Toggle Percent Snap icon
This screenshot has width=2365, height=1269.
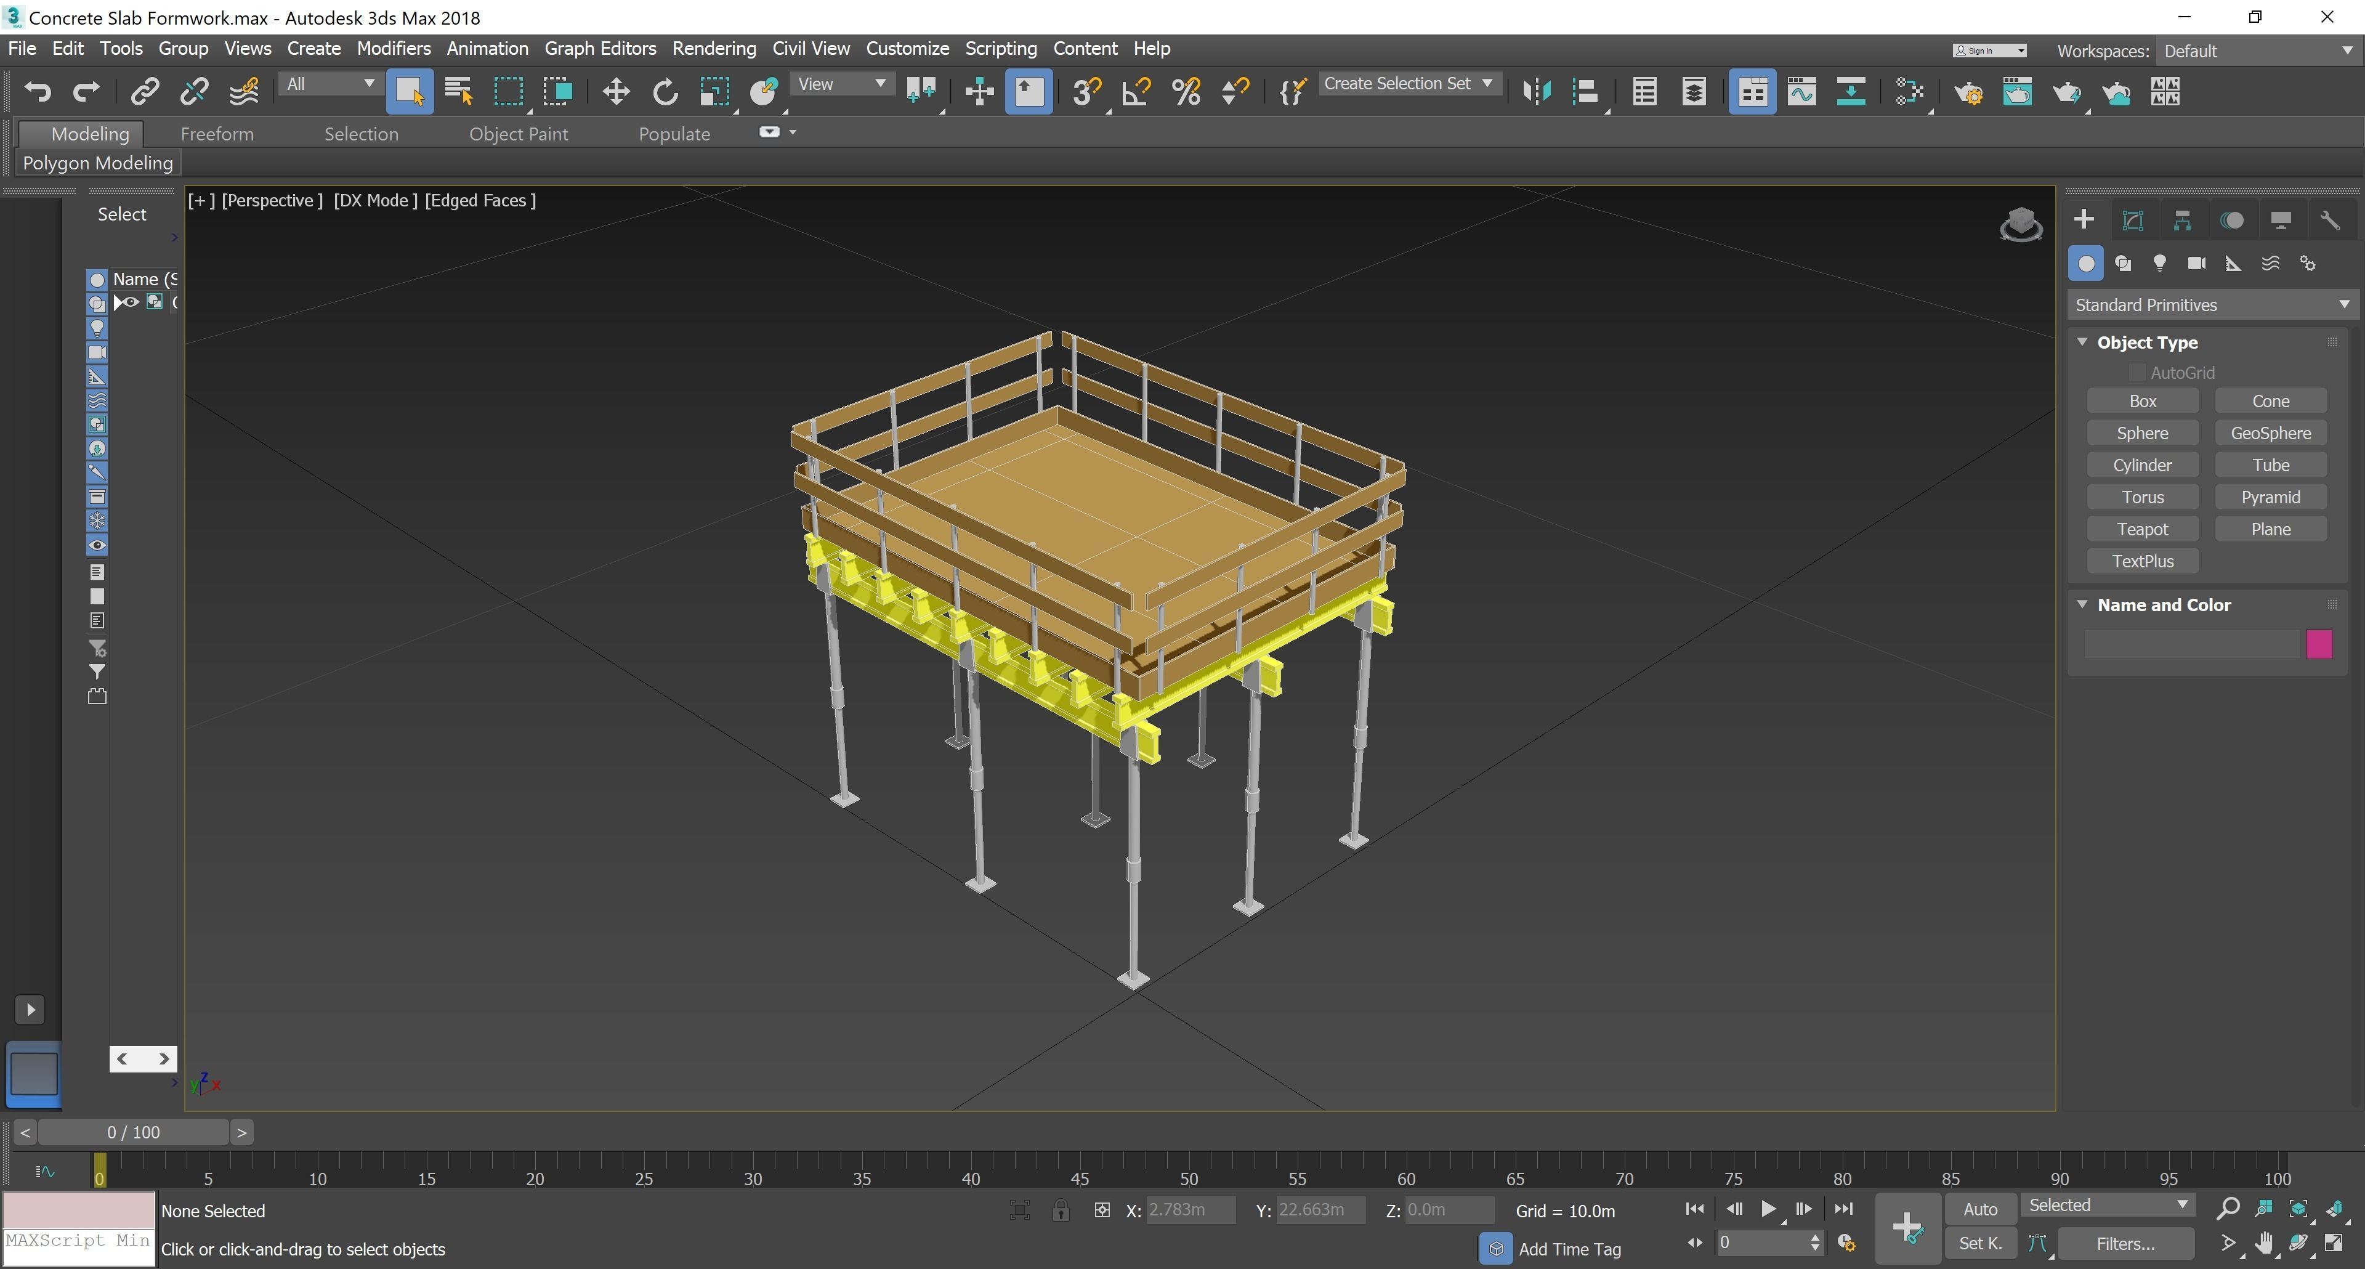click(x=1186, y=91)
